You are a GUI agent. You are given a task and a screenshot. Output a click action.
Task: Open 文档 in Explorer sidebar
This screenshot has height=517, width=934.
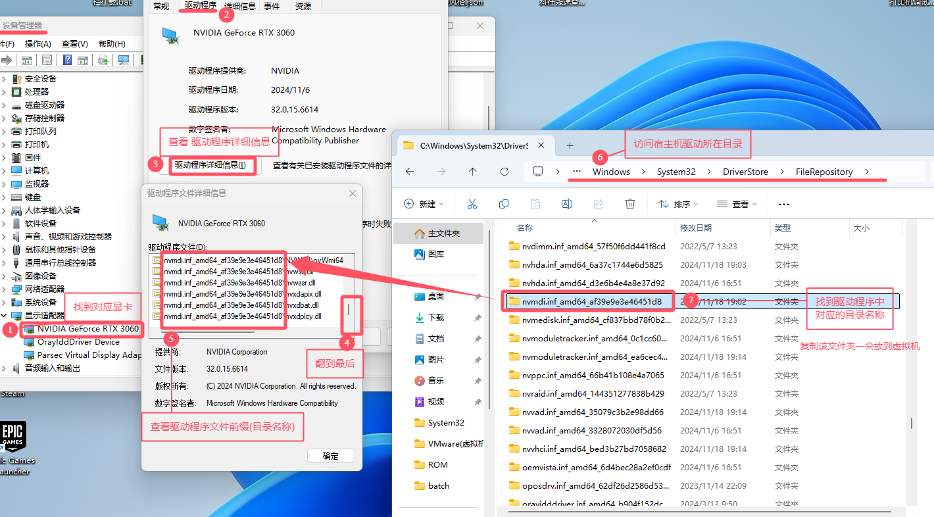coord(429,338)
